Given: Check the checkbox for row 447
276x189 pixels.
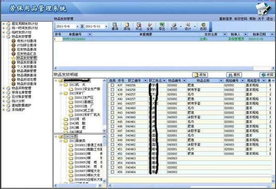Looking at the screenshot, I should (x=112, y=131).
